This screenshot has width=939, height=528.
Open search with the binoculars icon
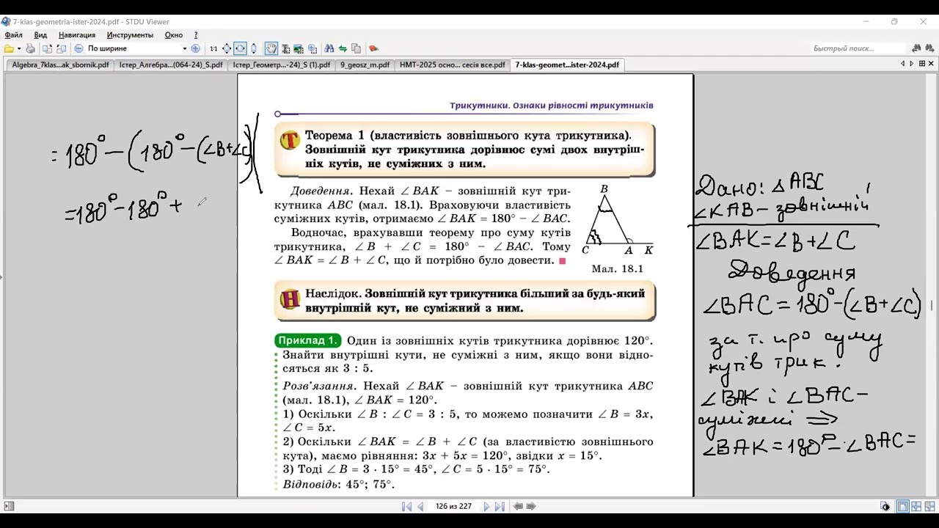pyautogui.click(x=329, y=48)
